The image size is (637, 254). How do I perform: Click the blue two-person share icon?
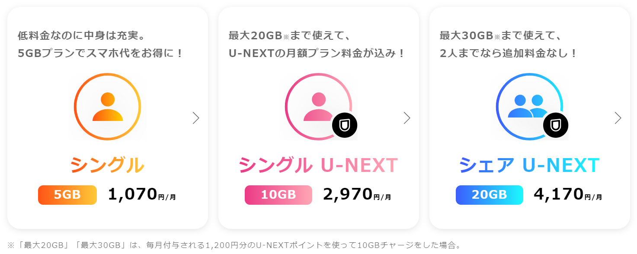click(x=529, y=107)
